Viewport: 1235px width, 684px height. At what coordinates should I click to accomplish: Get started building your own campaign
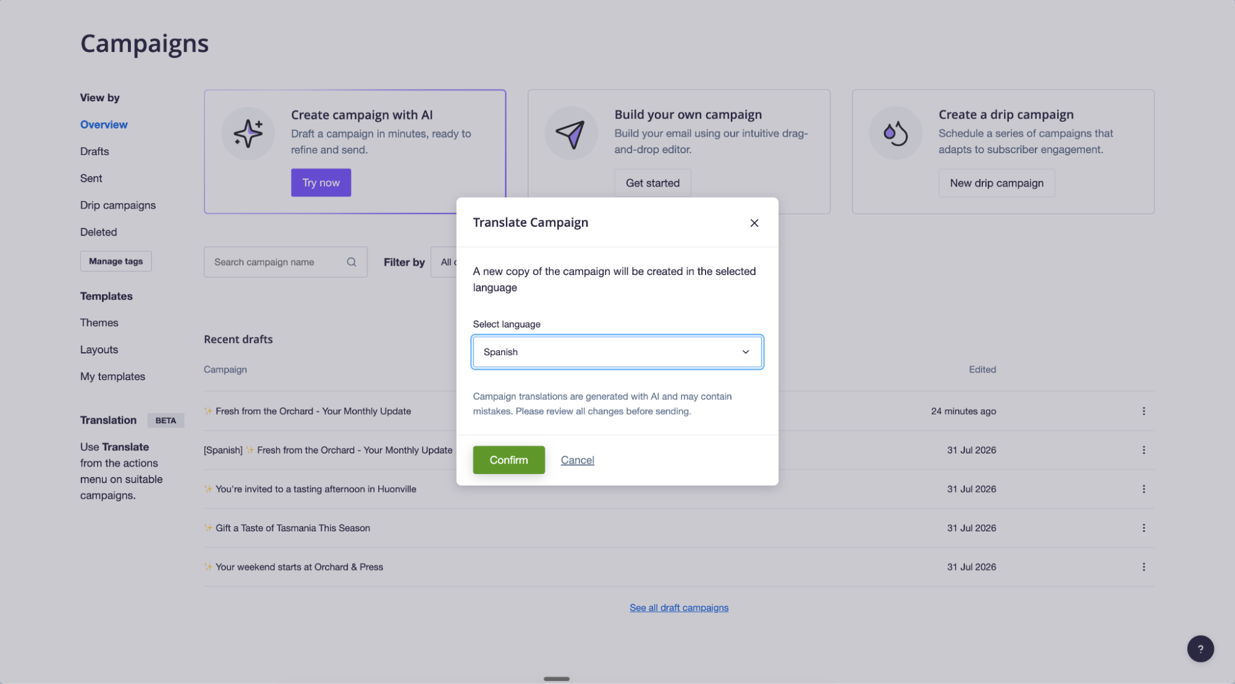click(652, 183)
